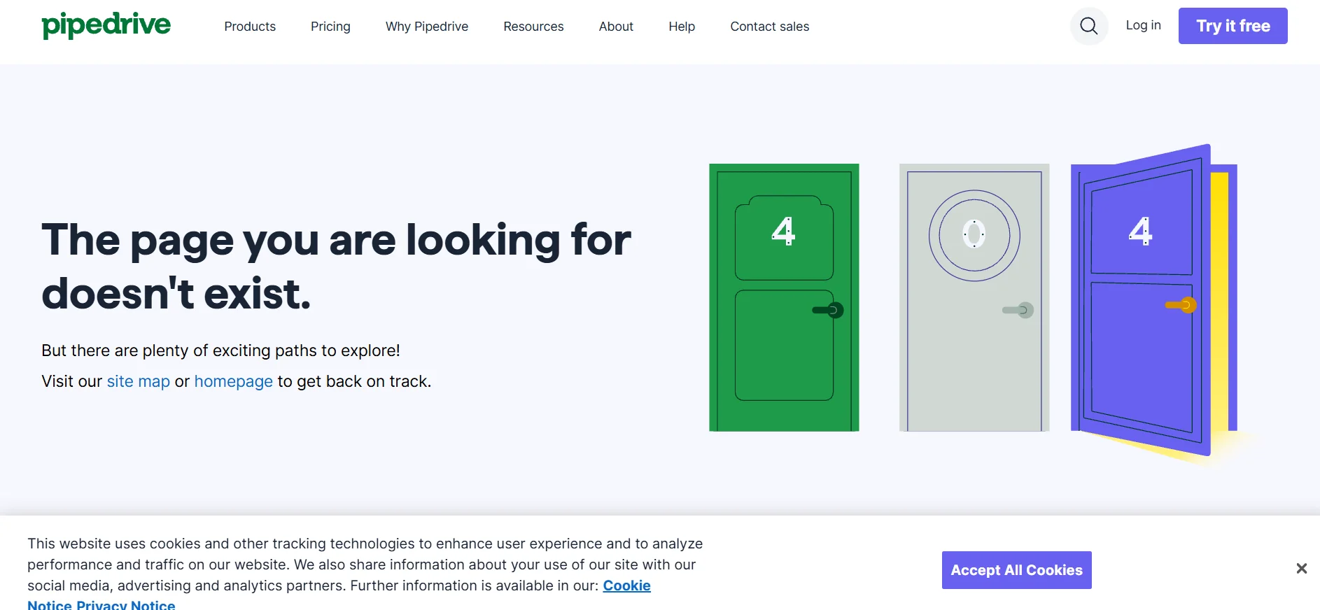The height and width of the screenshot is (610, 1320).
Task: Follow the homepage link
Action: coord(234,381)
